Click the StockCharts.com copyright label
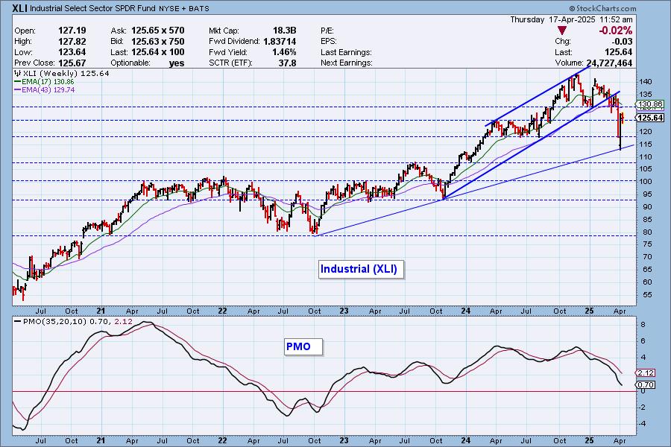671x447 pixels. 602,8
